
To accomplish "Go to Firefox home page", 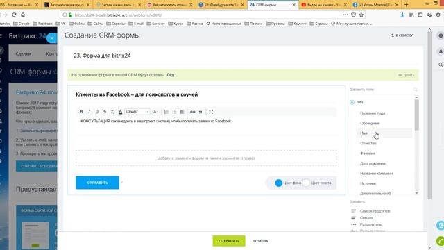I will coord(23,15).
